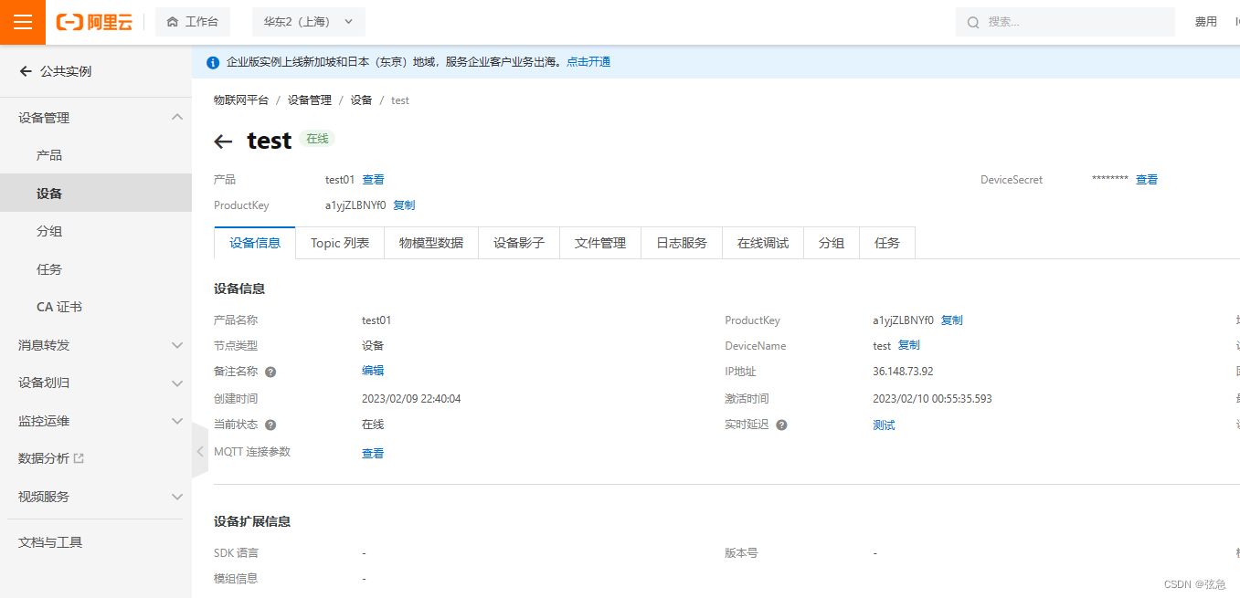1240x598 pixels.
Task: Click the 搜索 search input field
Action: click(x=1065, y=22)
